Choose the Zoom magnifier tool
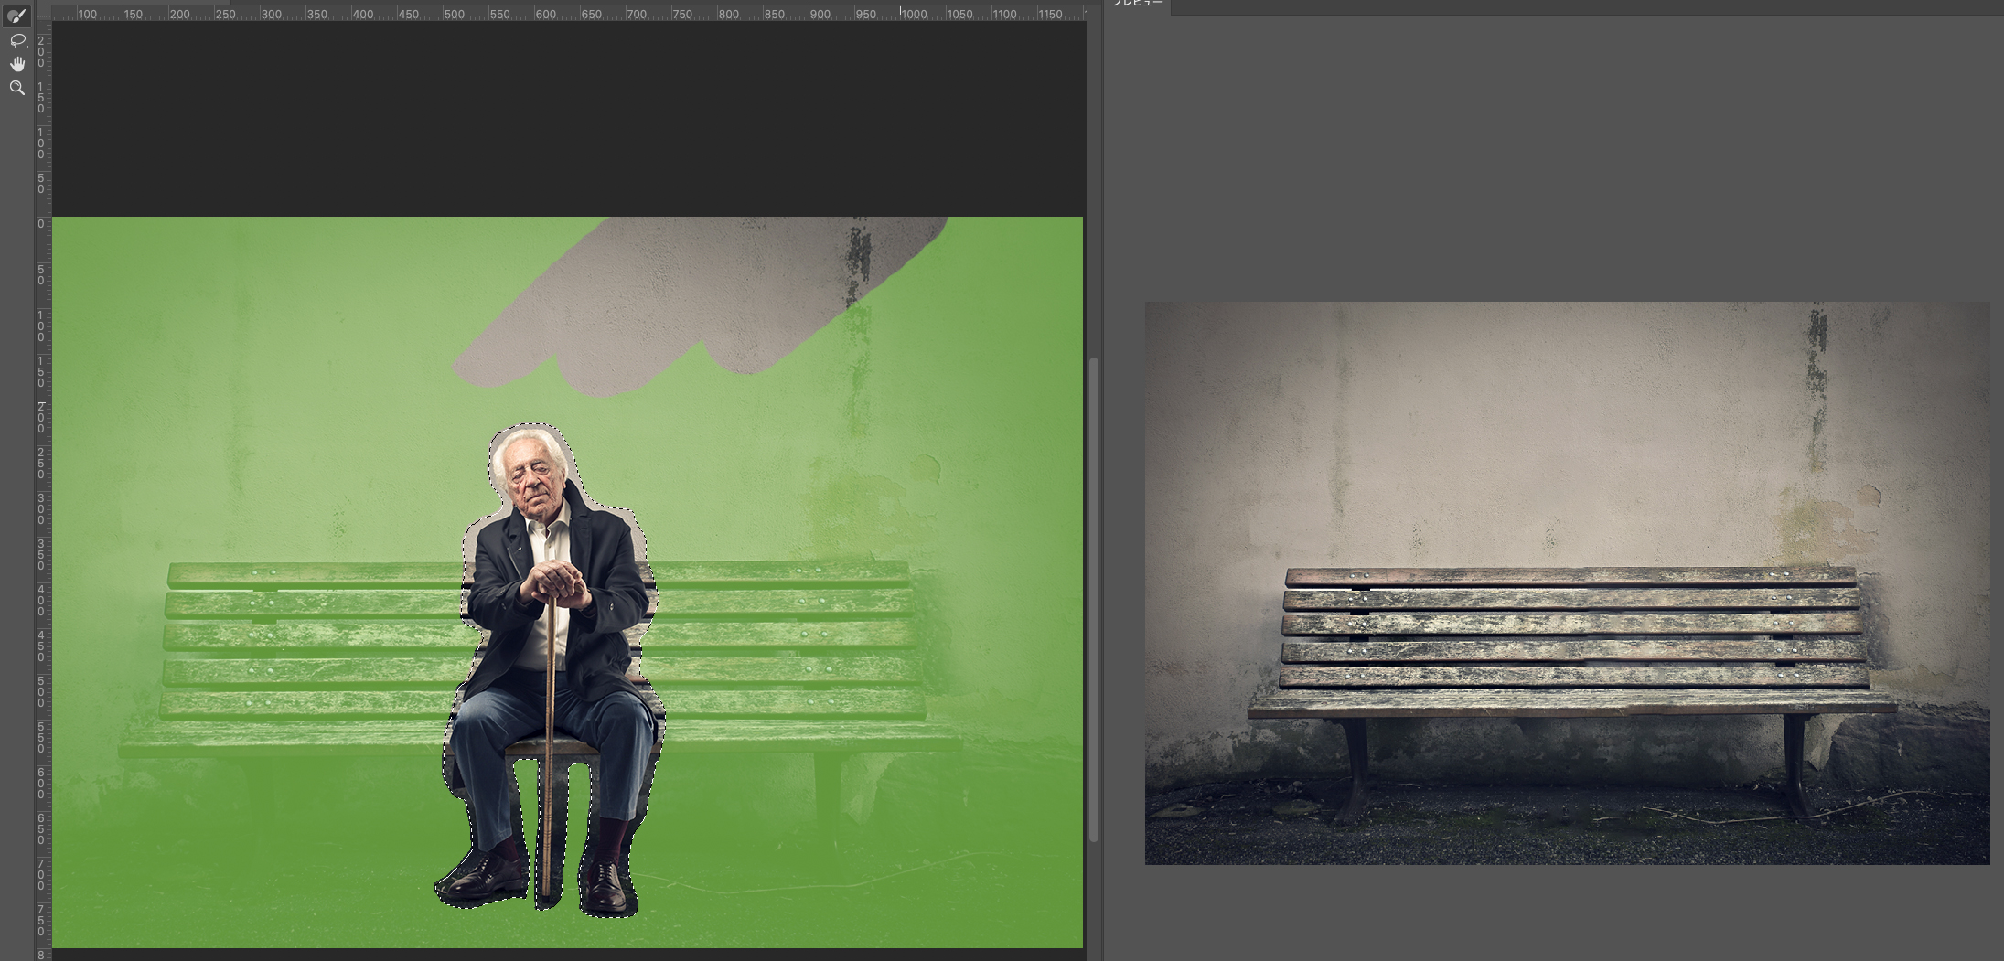The width and height of the screenshot is (2004, 961). click(x=16, y=88)
